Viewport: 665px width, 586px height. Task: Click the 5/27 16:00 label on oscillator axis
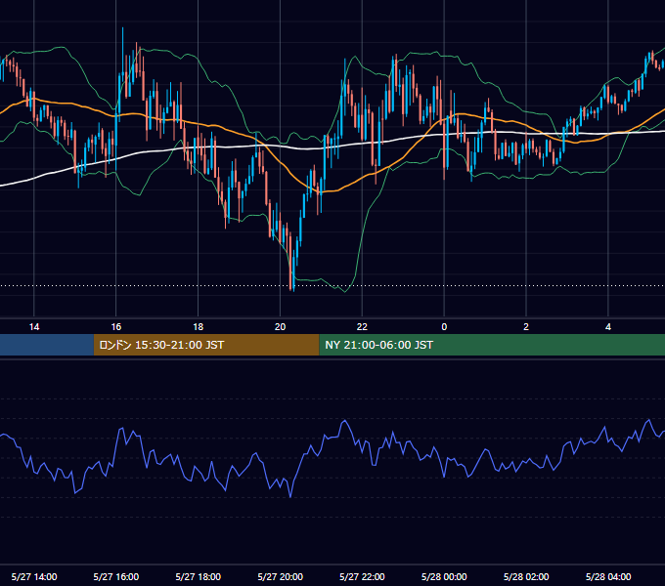pyautogui.click(x=115, y=576)
